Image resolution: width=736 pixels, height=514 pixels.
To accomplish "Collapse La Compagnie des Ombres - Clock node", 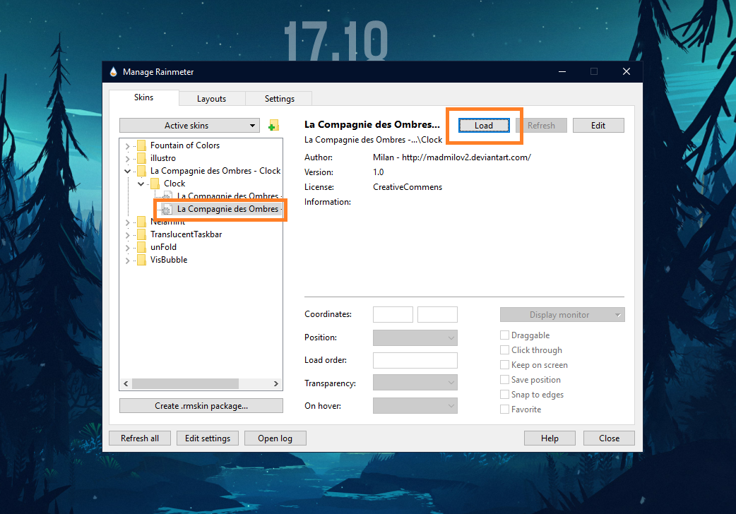I will point(127,172).
